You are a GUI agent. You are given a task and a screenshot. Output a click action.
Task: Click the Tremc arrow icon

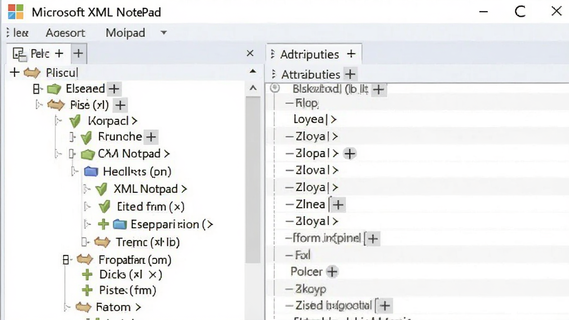point(102,242)
